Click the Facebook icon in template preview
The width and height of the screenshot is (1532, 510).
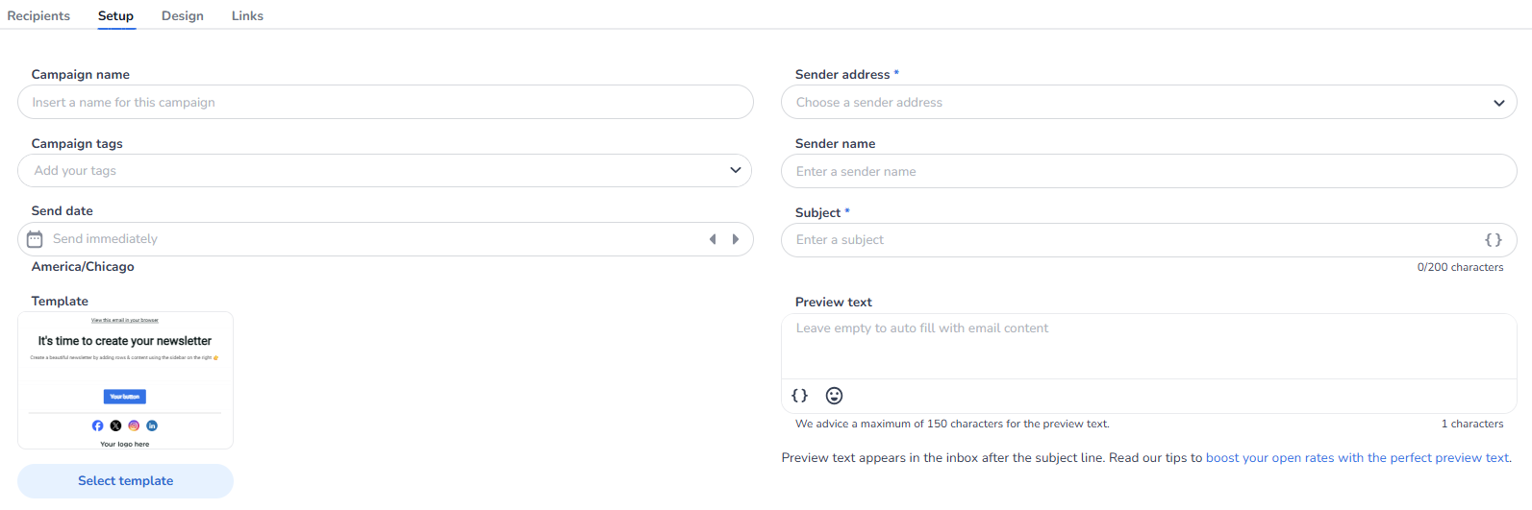pos(97,425)
